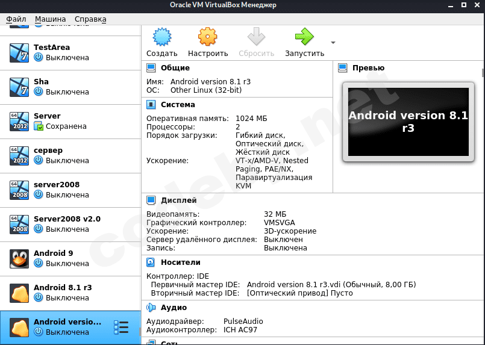Minimize the VirtualBox window
This screenshot has width=485, height=345.
[451, 5]
